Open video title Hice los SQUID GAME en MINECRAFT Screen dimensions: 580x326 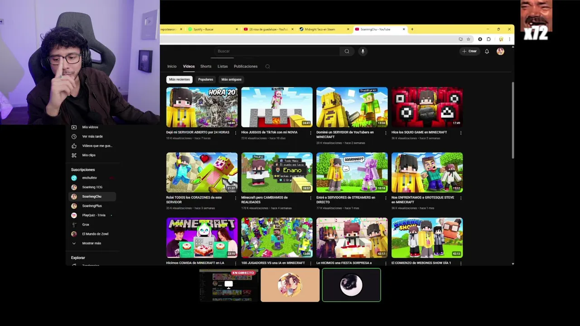419,132
